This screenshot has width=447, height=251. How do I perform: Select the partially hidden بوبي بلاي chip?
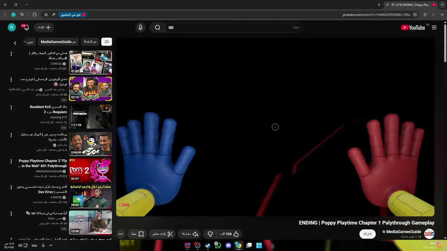point(29,42)
